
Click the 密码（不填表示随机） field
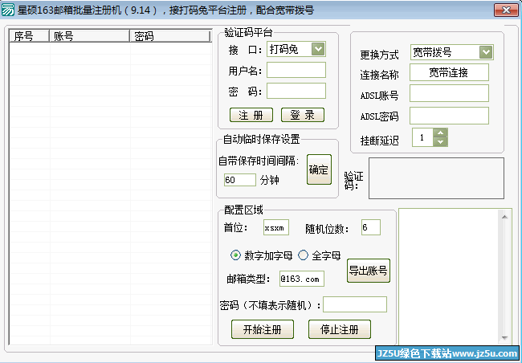[355, 304]
